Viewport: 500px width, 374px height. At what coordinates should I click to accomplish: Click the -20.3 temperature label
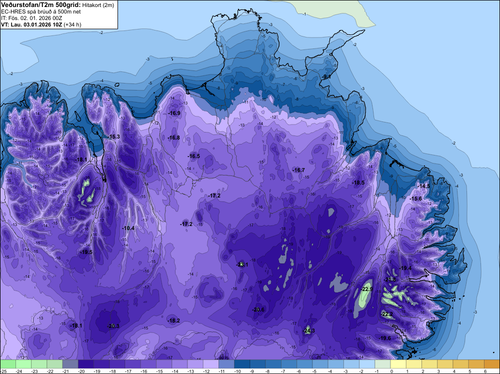113,326
